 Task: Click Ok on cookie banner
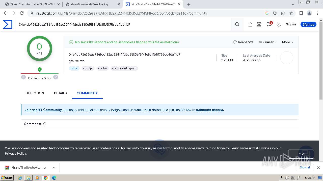tap(301, 154)
